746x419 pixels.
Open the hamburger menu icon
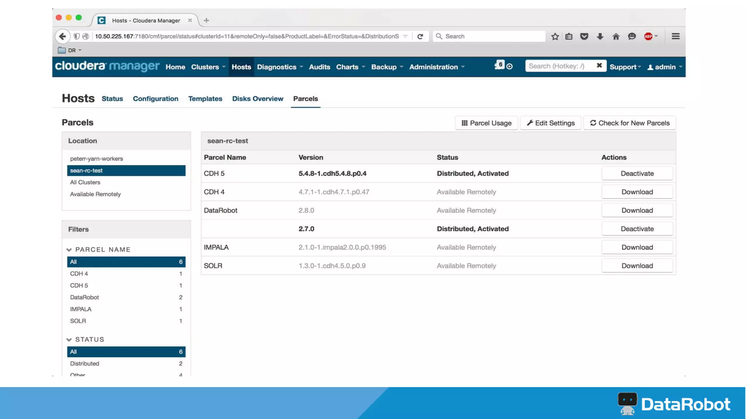pyautogui.click(x=675, y=36)
